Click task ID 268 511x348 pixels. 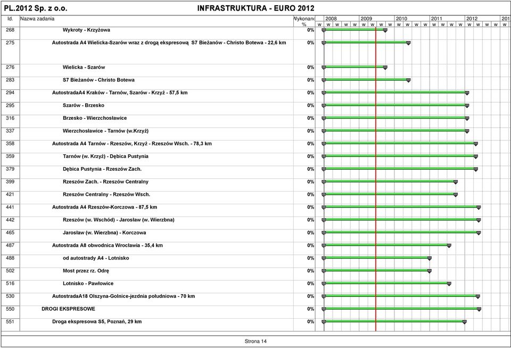[10, 30]
